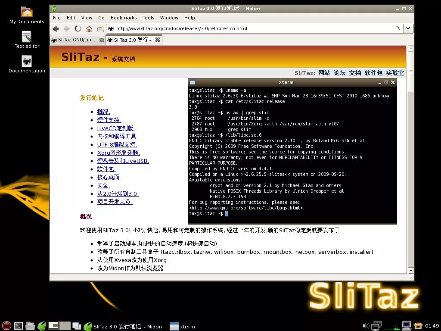Follow the 软件包 contents list link

pos(106,169)
